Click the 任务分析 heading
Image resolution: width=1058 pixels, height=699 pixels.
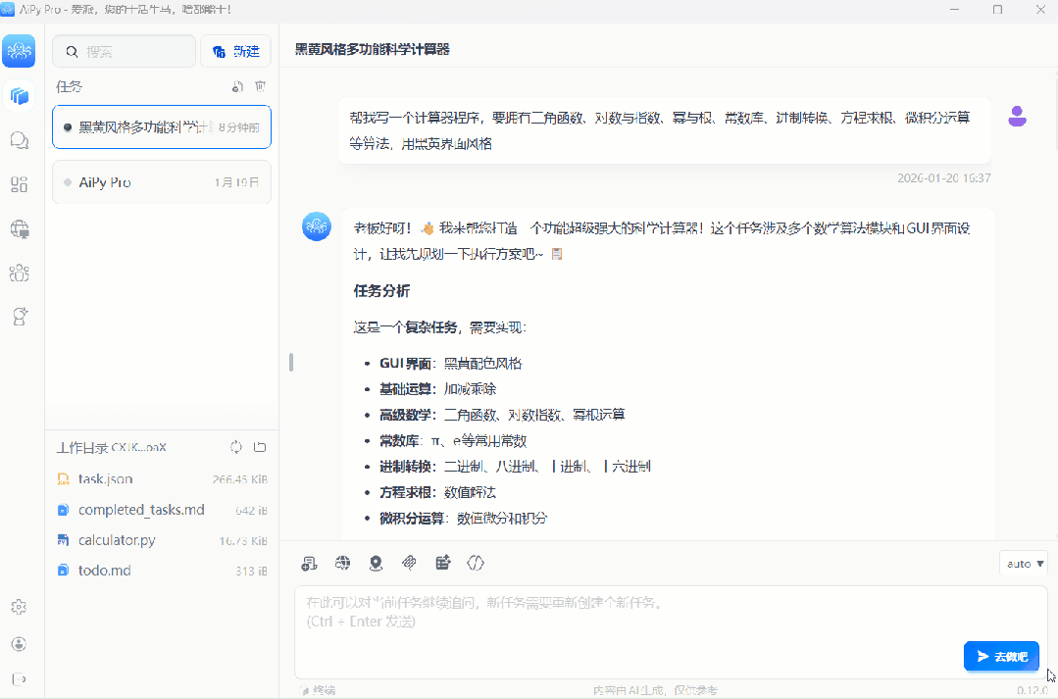381,291
